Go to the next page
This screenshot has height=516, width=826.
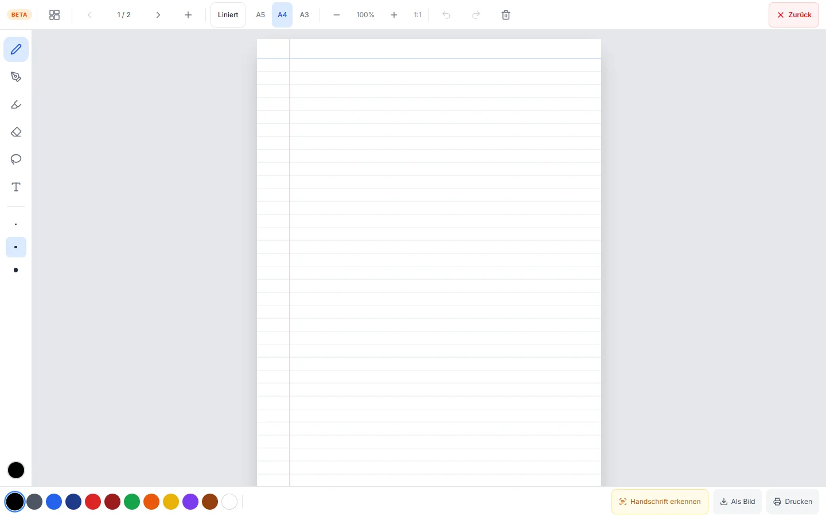158,15
